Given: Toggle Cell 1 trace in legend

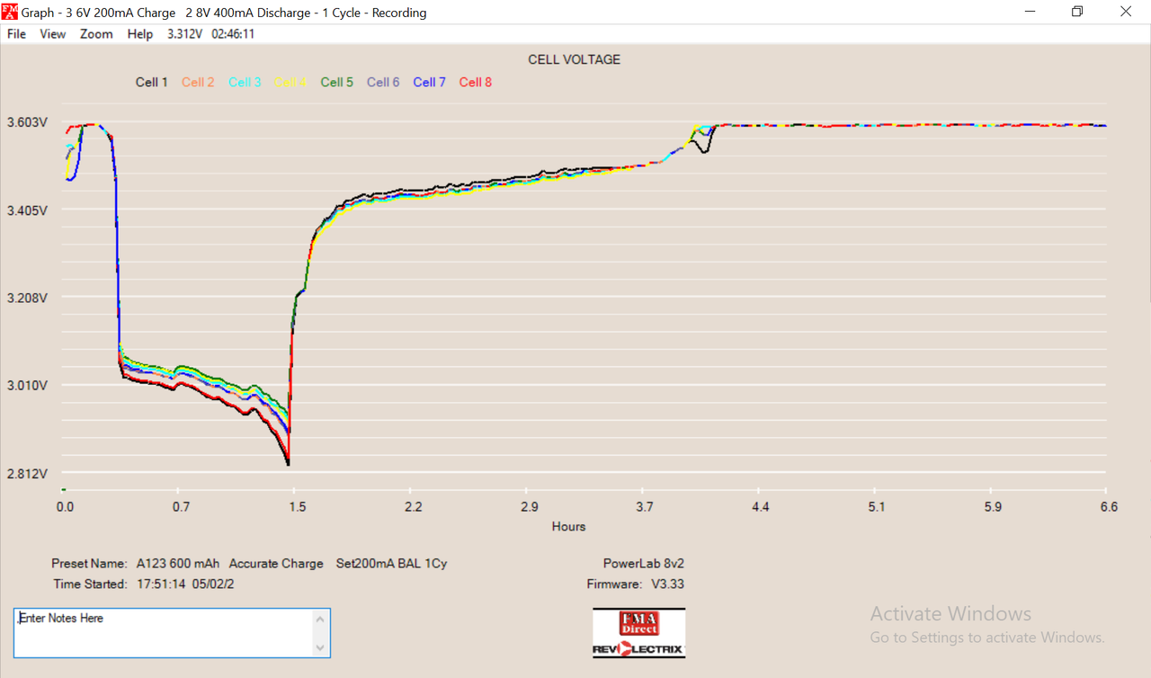Looking at the screenshot, I should pos(152,82).
